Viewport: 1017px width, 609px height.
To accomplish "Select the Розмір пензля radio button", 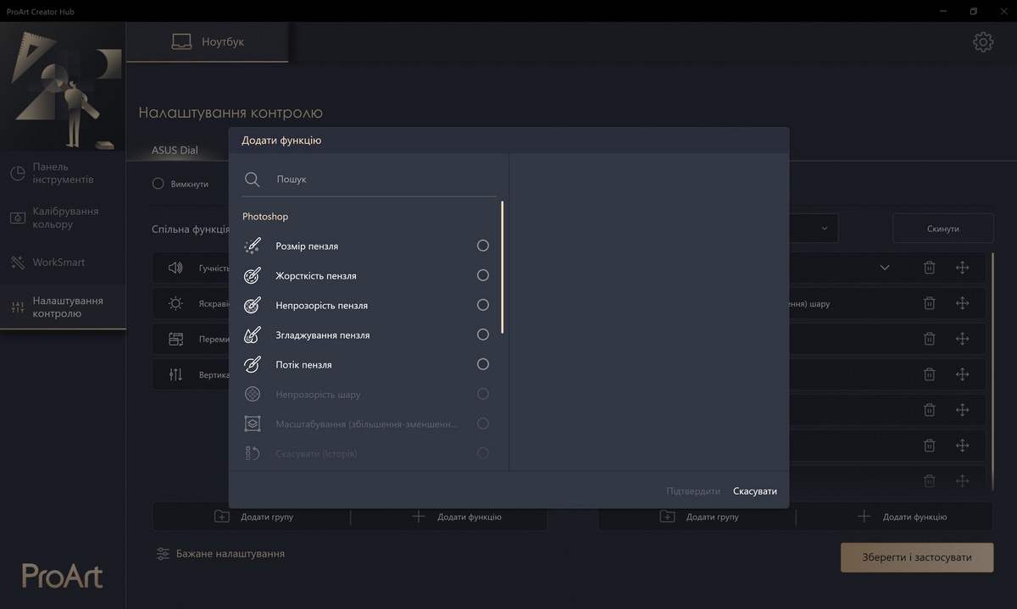I will point(483,246).
